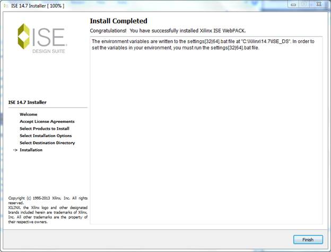This screenshot has width=331, height=252.
Task: Click the ISE Design Suite logo
Action: [42, 38]
